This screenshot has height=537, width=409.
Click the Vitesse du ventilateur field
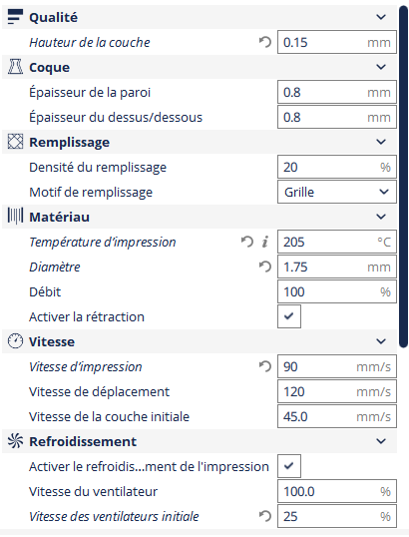pyautogui.click(x=337, y=491)
